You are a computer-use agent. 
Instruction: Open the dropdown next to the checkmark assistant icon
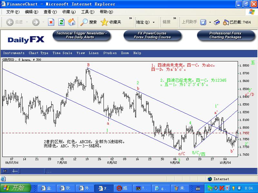click(210, 22)
